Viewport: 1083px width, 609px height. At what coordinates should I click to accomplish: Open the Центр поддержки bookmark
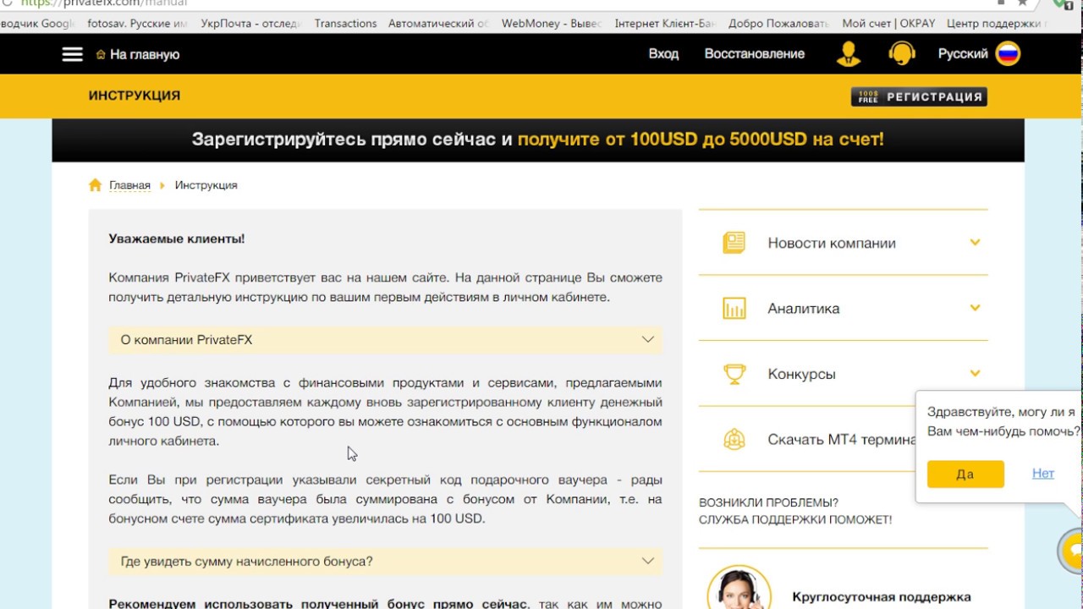[996, 24]
